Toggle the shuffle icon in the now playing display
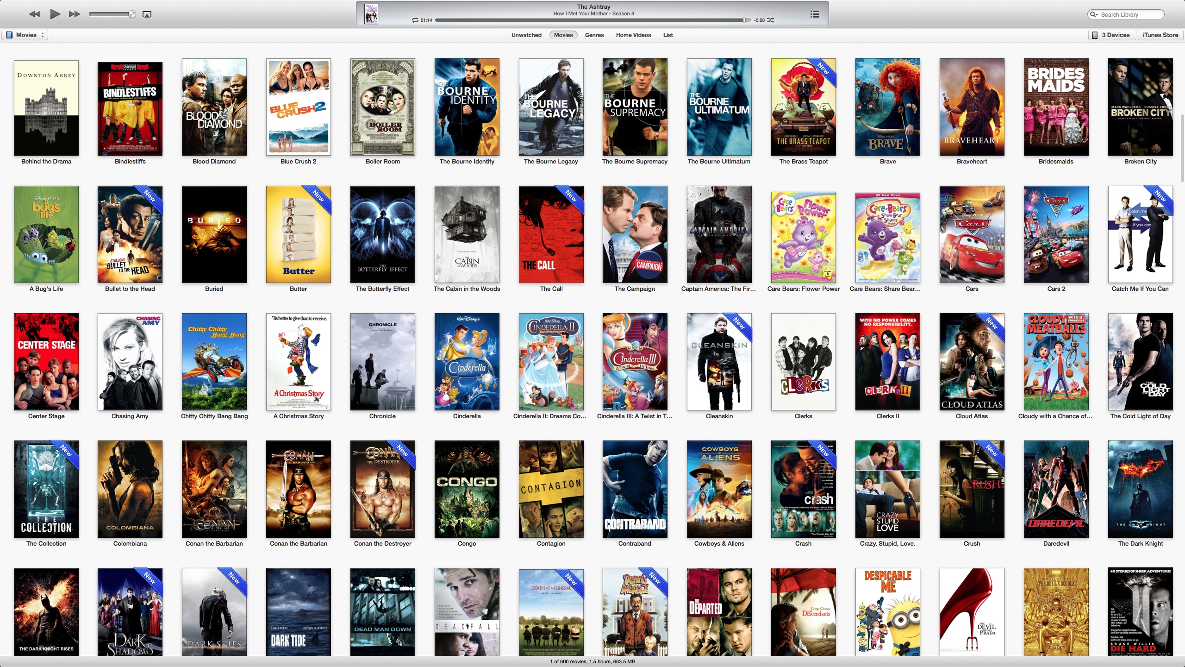Image resolution: width=1185 pixels, height=667 pixels. (x=770, y=20)
